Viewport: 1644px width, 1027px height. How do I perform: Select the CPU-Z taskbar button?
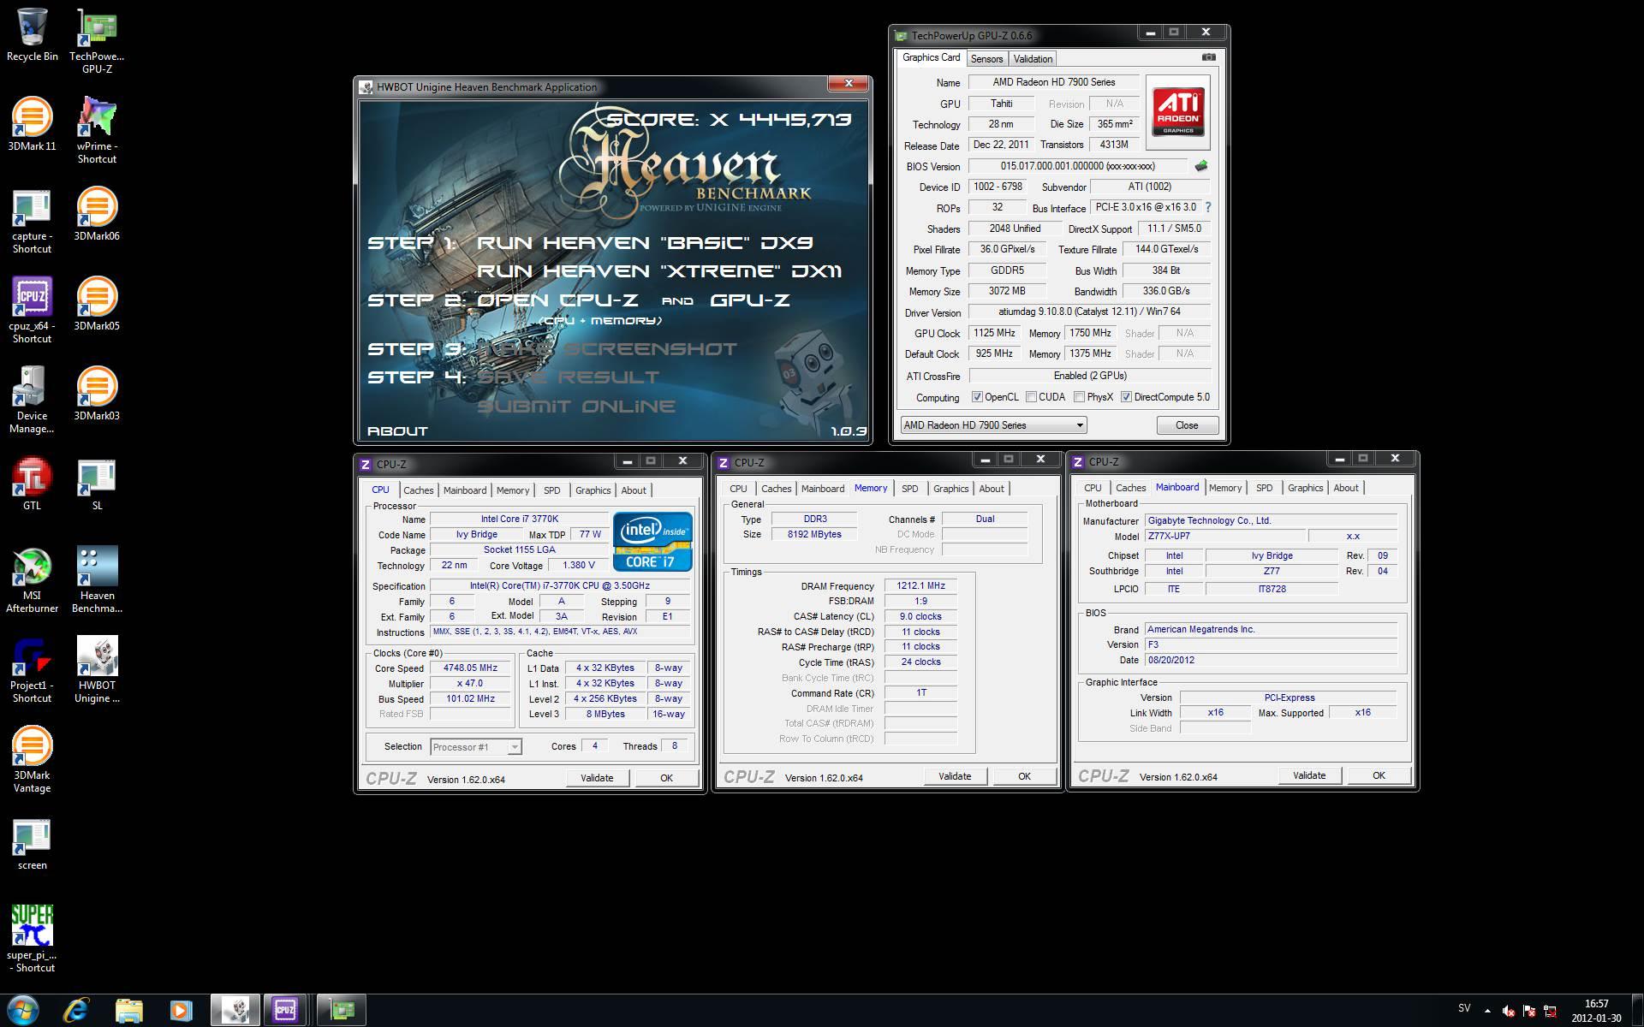pyautogui.click(x=285, y=1011)
